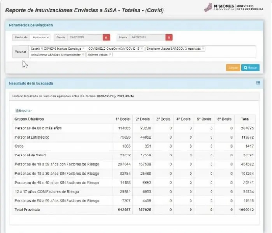
Task: Click the 5° Dosis column header
Action: 204,119
